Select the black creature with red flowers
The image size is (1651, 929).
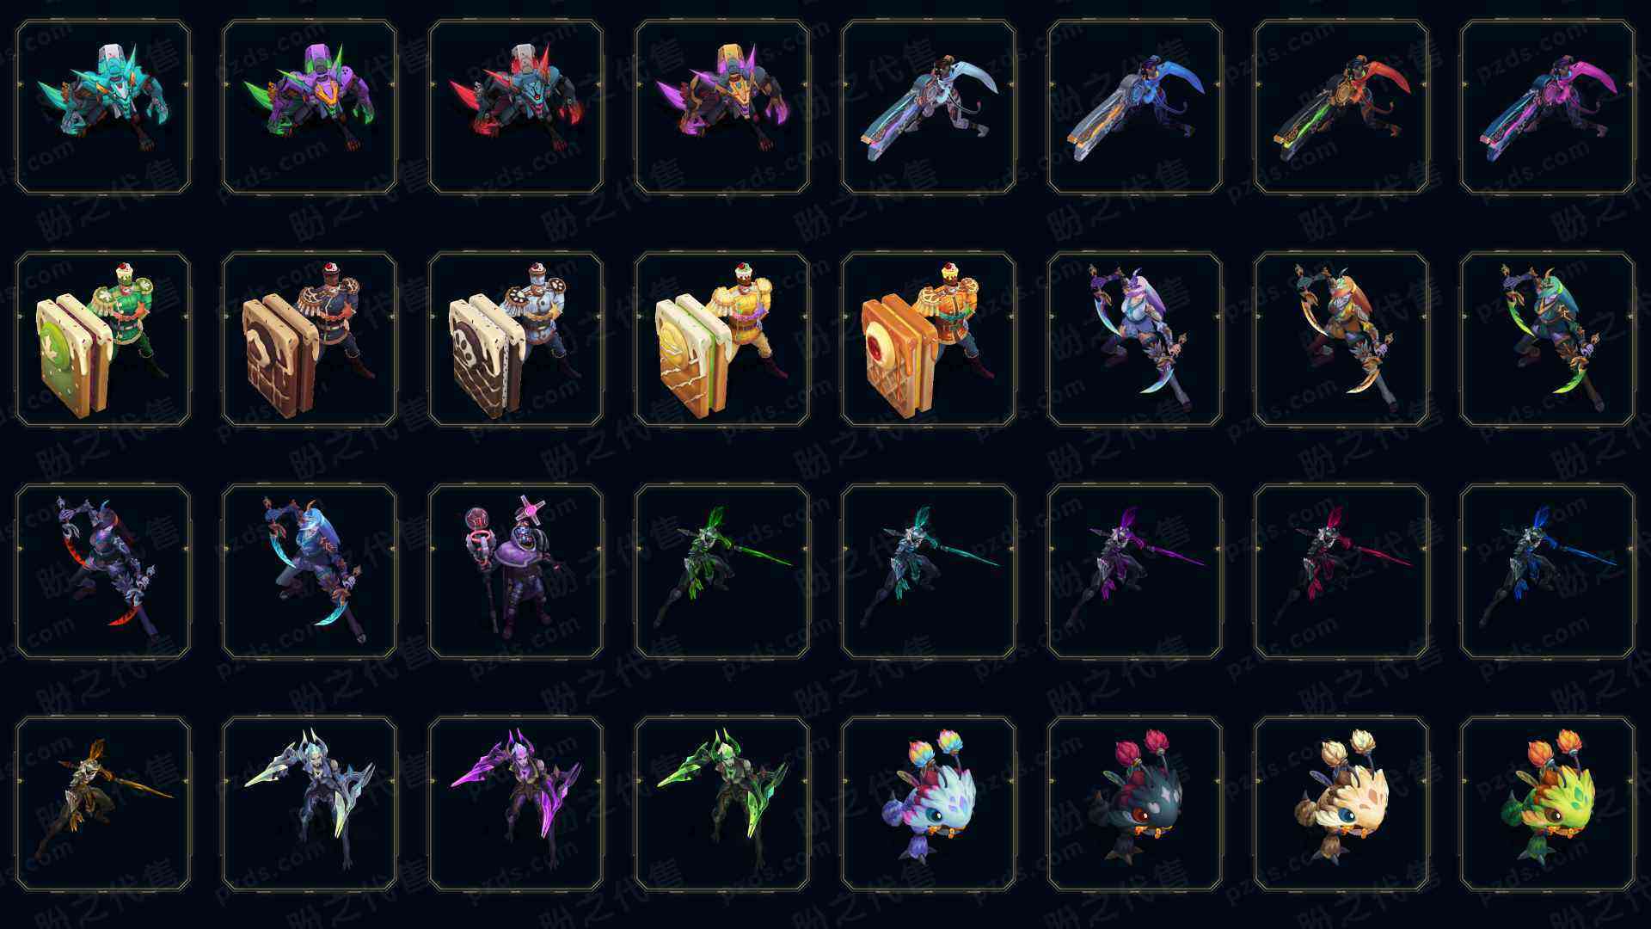click(1135, 803)
